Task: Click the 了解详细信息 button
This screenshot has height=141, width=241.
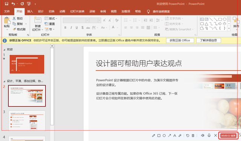Action: click(x=208, y=40)
